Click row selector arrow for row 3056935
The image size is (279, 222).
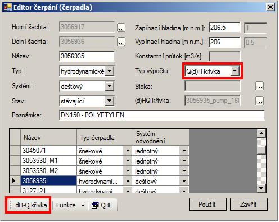tap(15, 181)
